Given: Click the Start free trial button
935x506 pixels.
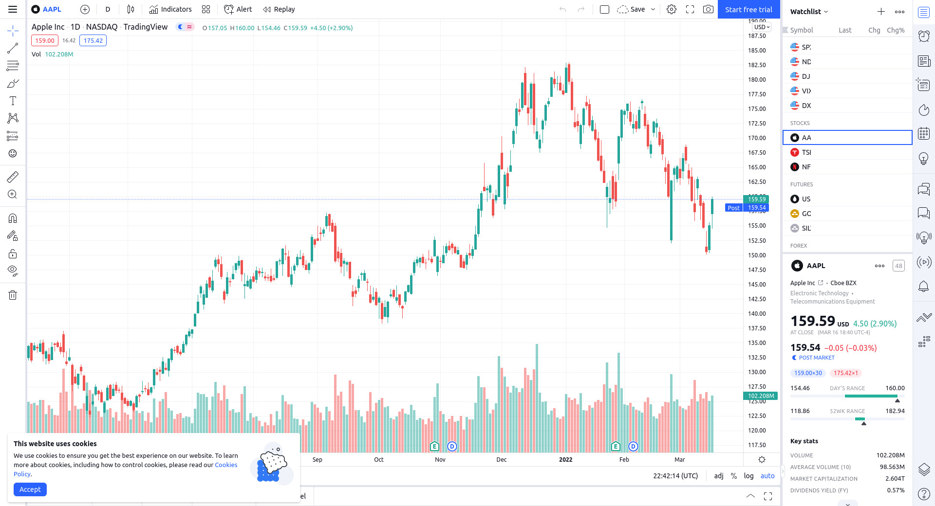Looking at the screenshot, I should (x=748, y=9).
